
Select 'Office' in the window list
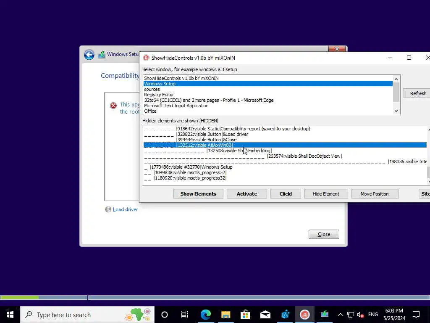click(x=268, y=111)
